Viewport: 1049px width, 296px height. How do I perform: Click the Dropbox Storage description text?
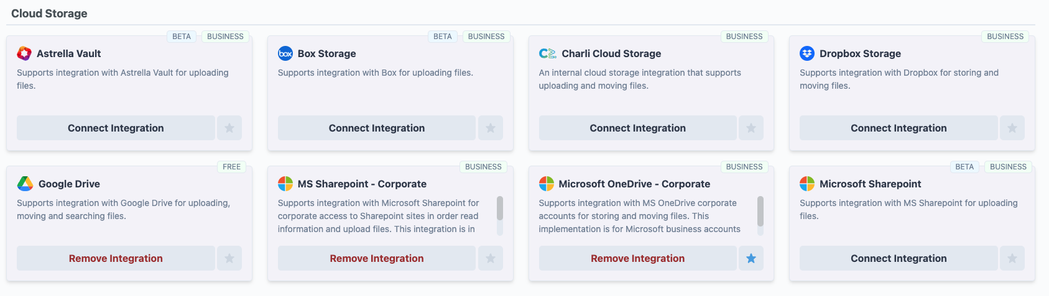coord(899,79)
